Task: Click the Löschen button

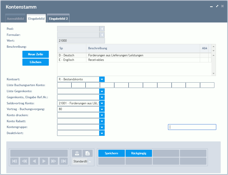Action: [36, 62]
